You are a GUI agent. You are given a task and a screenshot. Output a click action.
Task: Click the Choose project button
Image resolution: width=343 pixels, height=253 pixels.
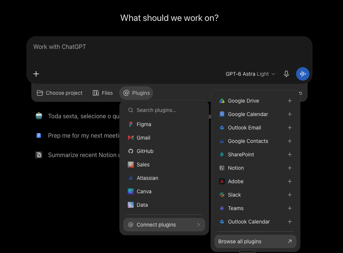pyautogui.click(x=60, y=93)
